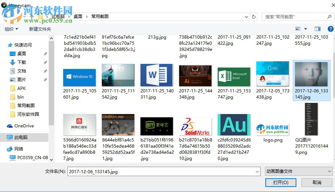
Task: Open 河东软件园 folder in sidebar
Action: [x=28, y=114]
